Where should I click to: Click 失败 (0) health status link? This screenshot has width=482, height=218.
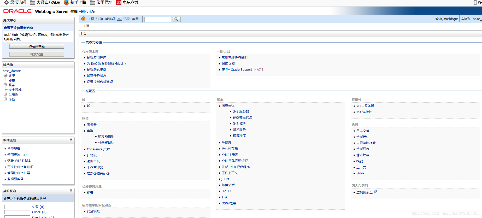coord(38,207)
